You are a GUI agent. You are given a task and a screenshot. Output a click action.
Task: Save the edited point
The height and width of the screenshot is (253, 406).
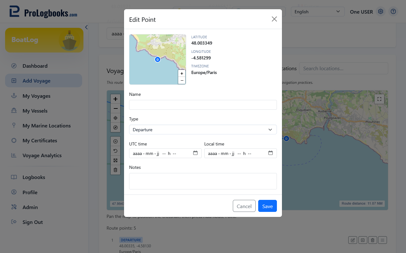(x=267, y=206)
